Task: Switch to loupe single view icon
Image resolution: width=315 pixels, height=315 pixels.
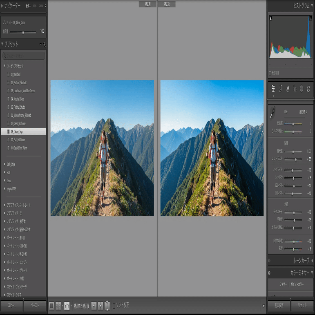Action: 51,306
